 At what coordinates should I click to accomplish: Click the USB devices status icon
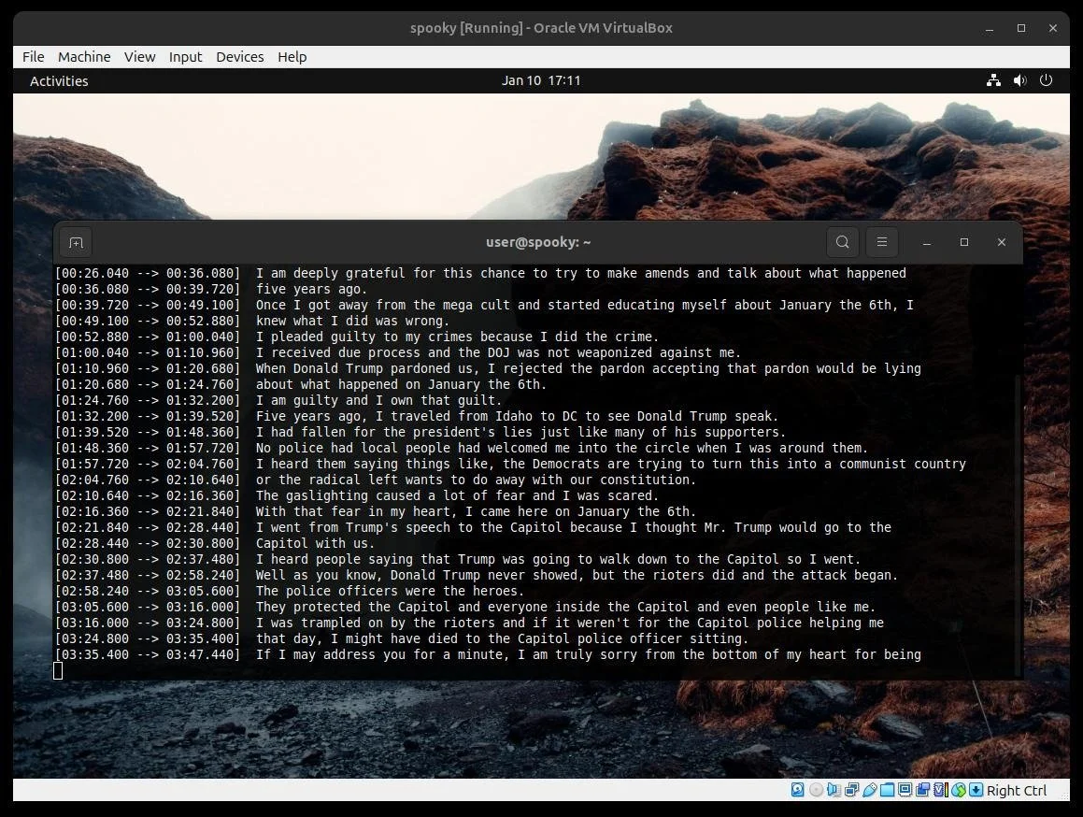click(x=870, y=789)
